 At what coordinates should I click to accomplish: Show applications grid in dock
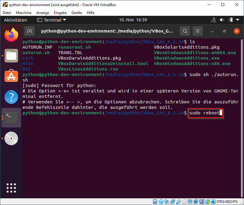[11, 188]
